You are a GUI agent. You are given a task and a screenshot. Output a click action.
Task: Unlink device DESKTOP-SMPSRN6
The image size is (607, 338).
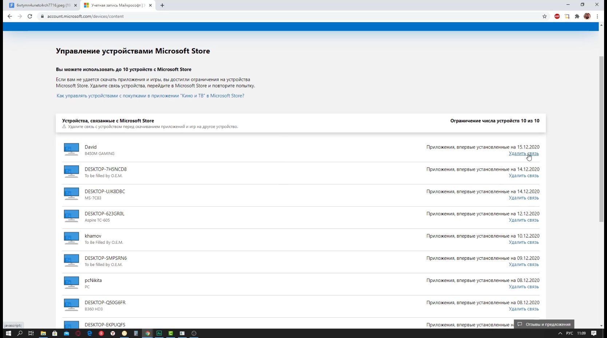point(524,265)
